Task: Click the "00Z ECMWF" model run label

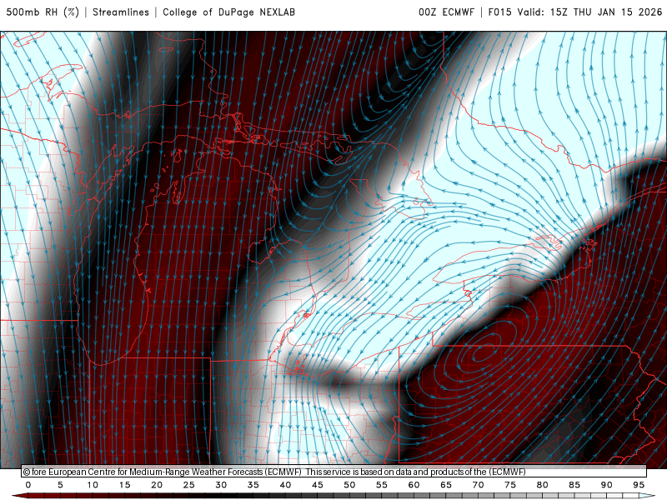Action: point(446,12)
